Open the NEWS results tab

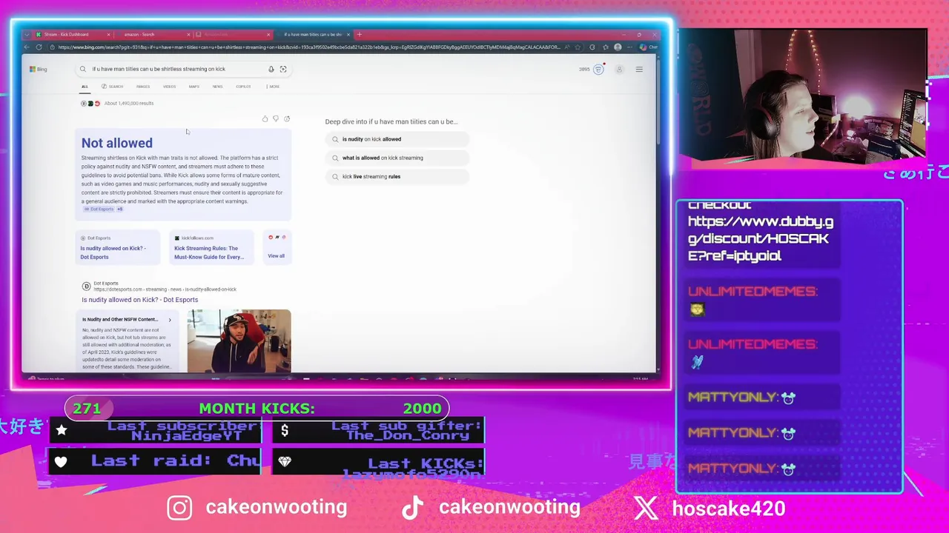click(217, 87)
